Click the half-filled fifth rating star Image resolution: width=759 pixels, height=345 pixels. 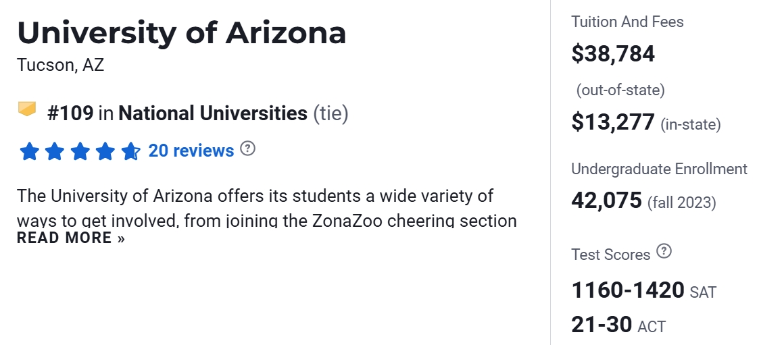[130, 151]
